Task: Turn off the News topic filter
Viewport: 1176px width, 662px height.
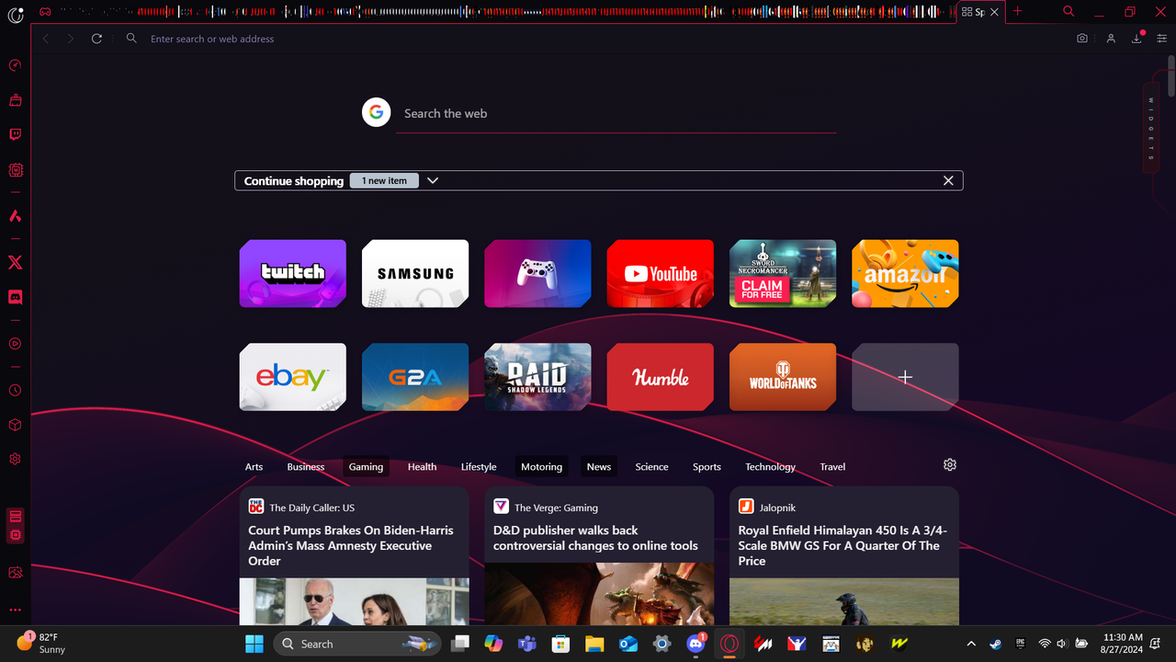Action: coord(598,466)
